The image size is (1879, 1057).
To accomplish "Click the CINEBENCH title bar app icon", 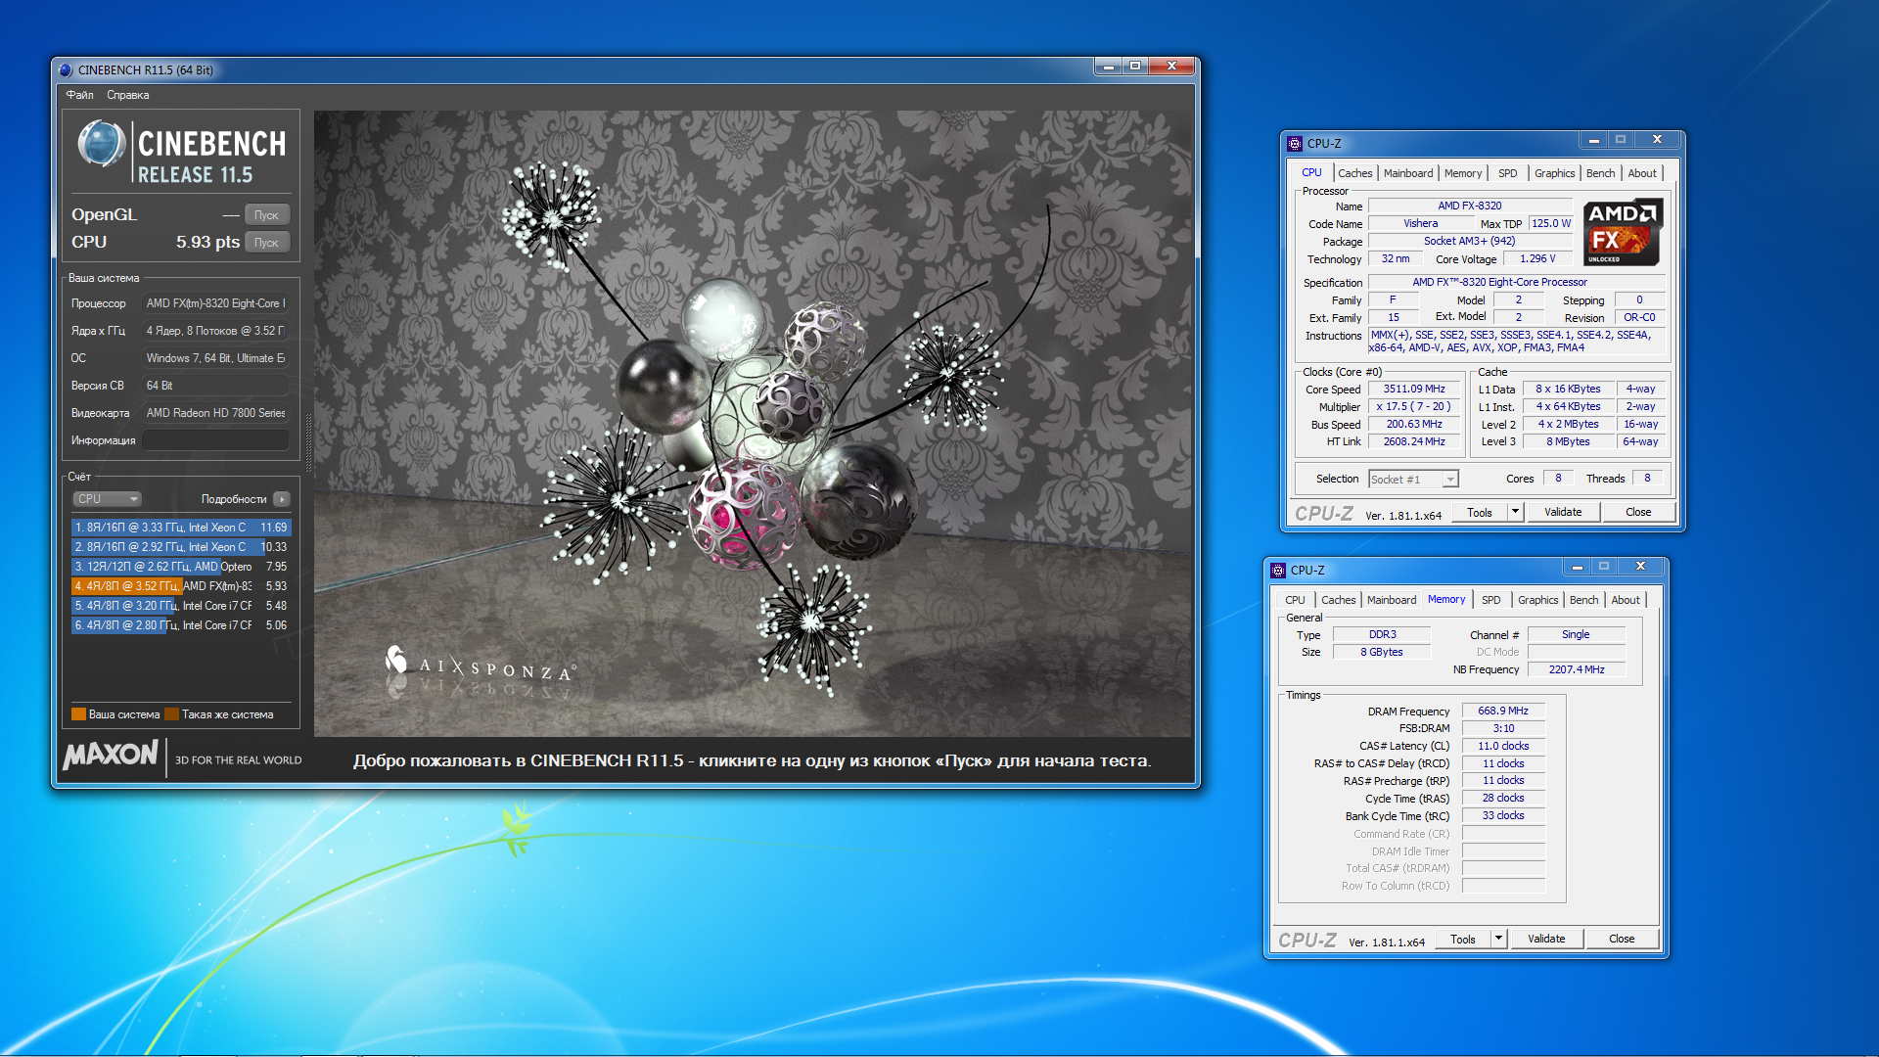I will (66, 69).
